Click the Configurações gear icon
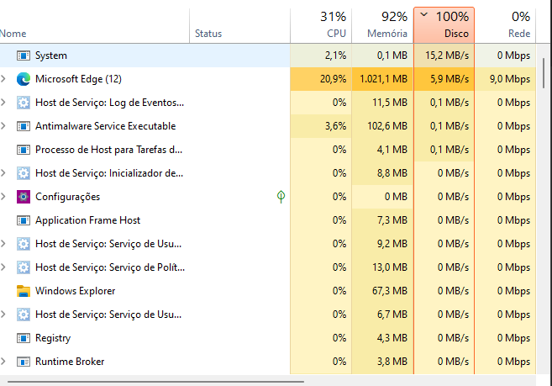 24,197
